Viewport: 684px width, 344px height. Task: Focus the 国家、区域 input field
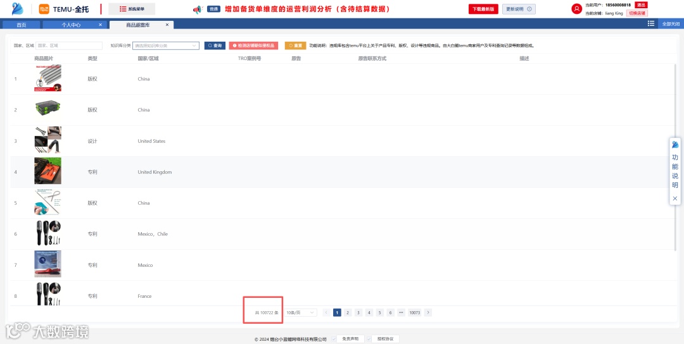pos(69,46)
